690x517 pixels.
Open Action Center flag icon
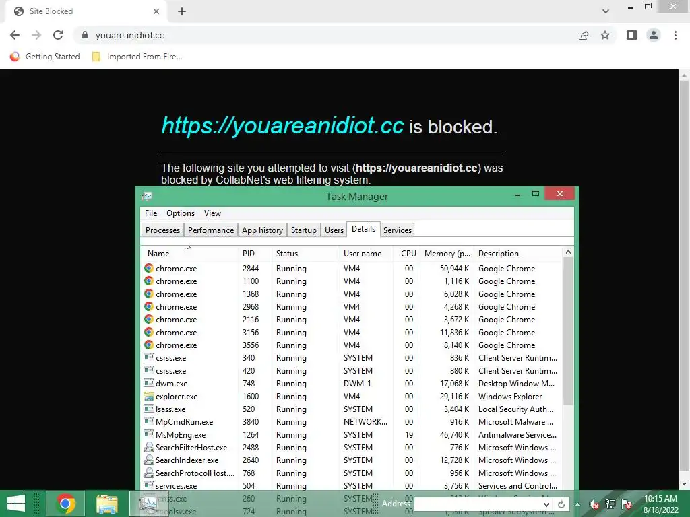pos(627,504)
